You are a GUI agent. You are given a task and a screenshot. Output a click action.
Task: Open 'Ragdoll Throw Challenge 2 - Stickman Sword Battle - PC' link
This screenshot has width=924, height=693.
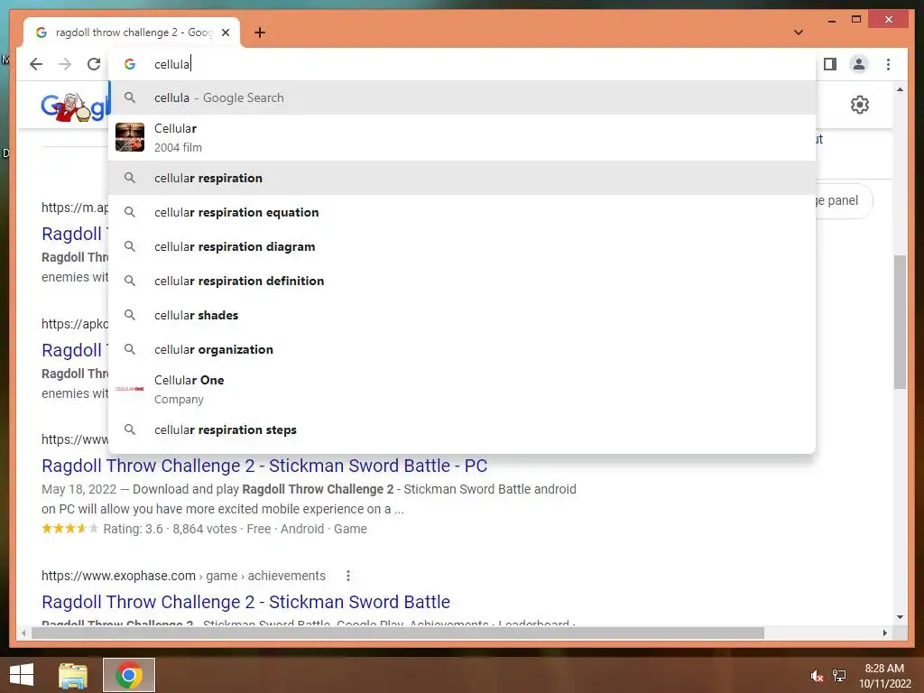click(x=264, y=466)
